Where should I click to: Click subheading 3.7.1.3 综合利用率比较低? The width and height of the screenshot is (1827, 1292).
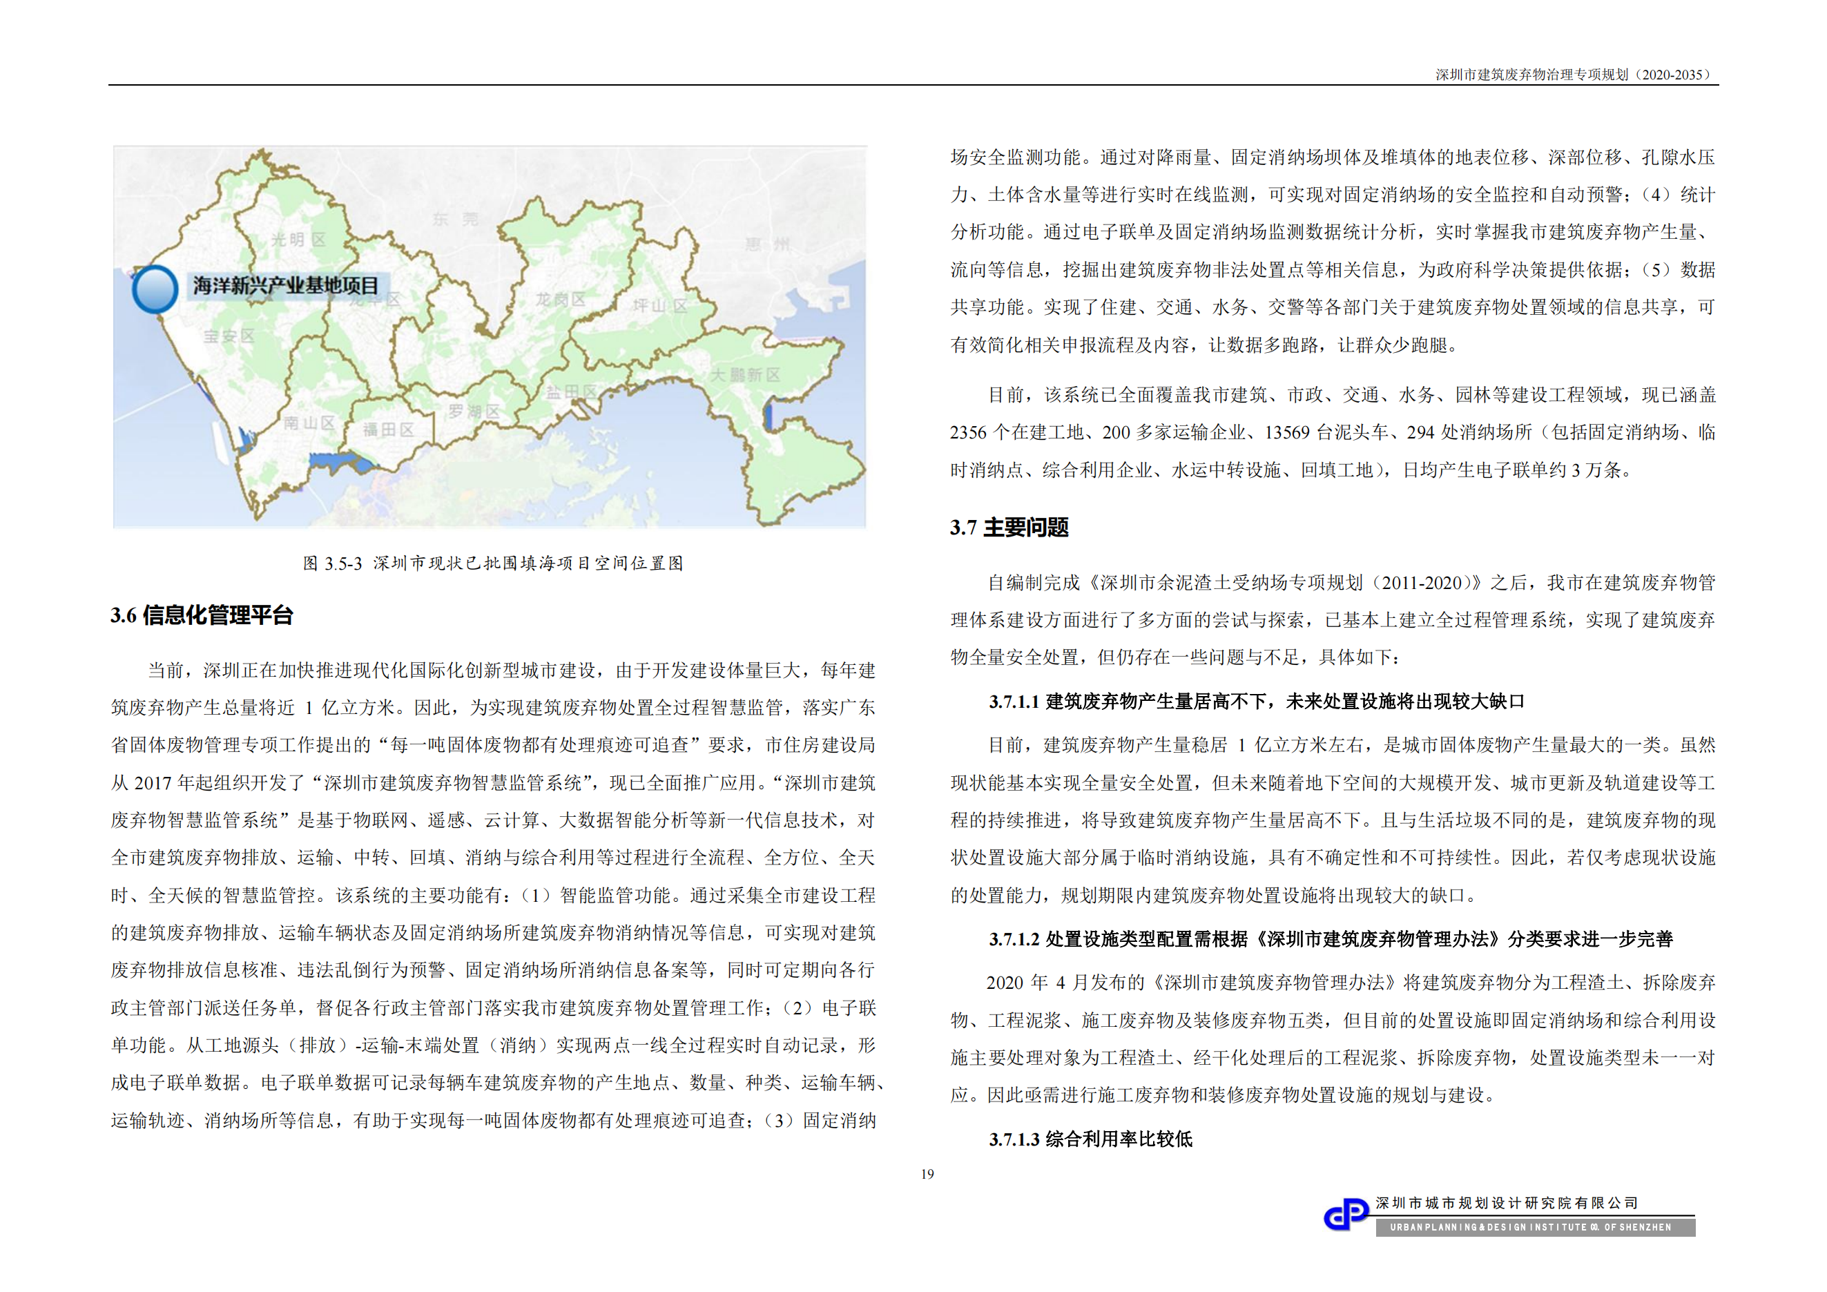coord(1090,1139)
